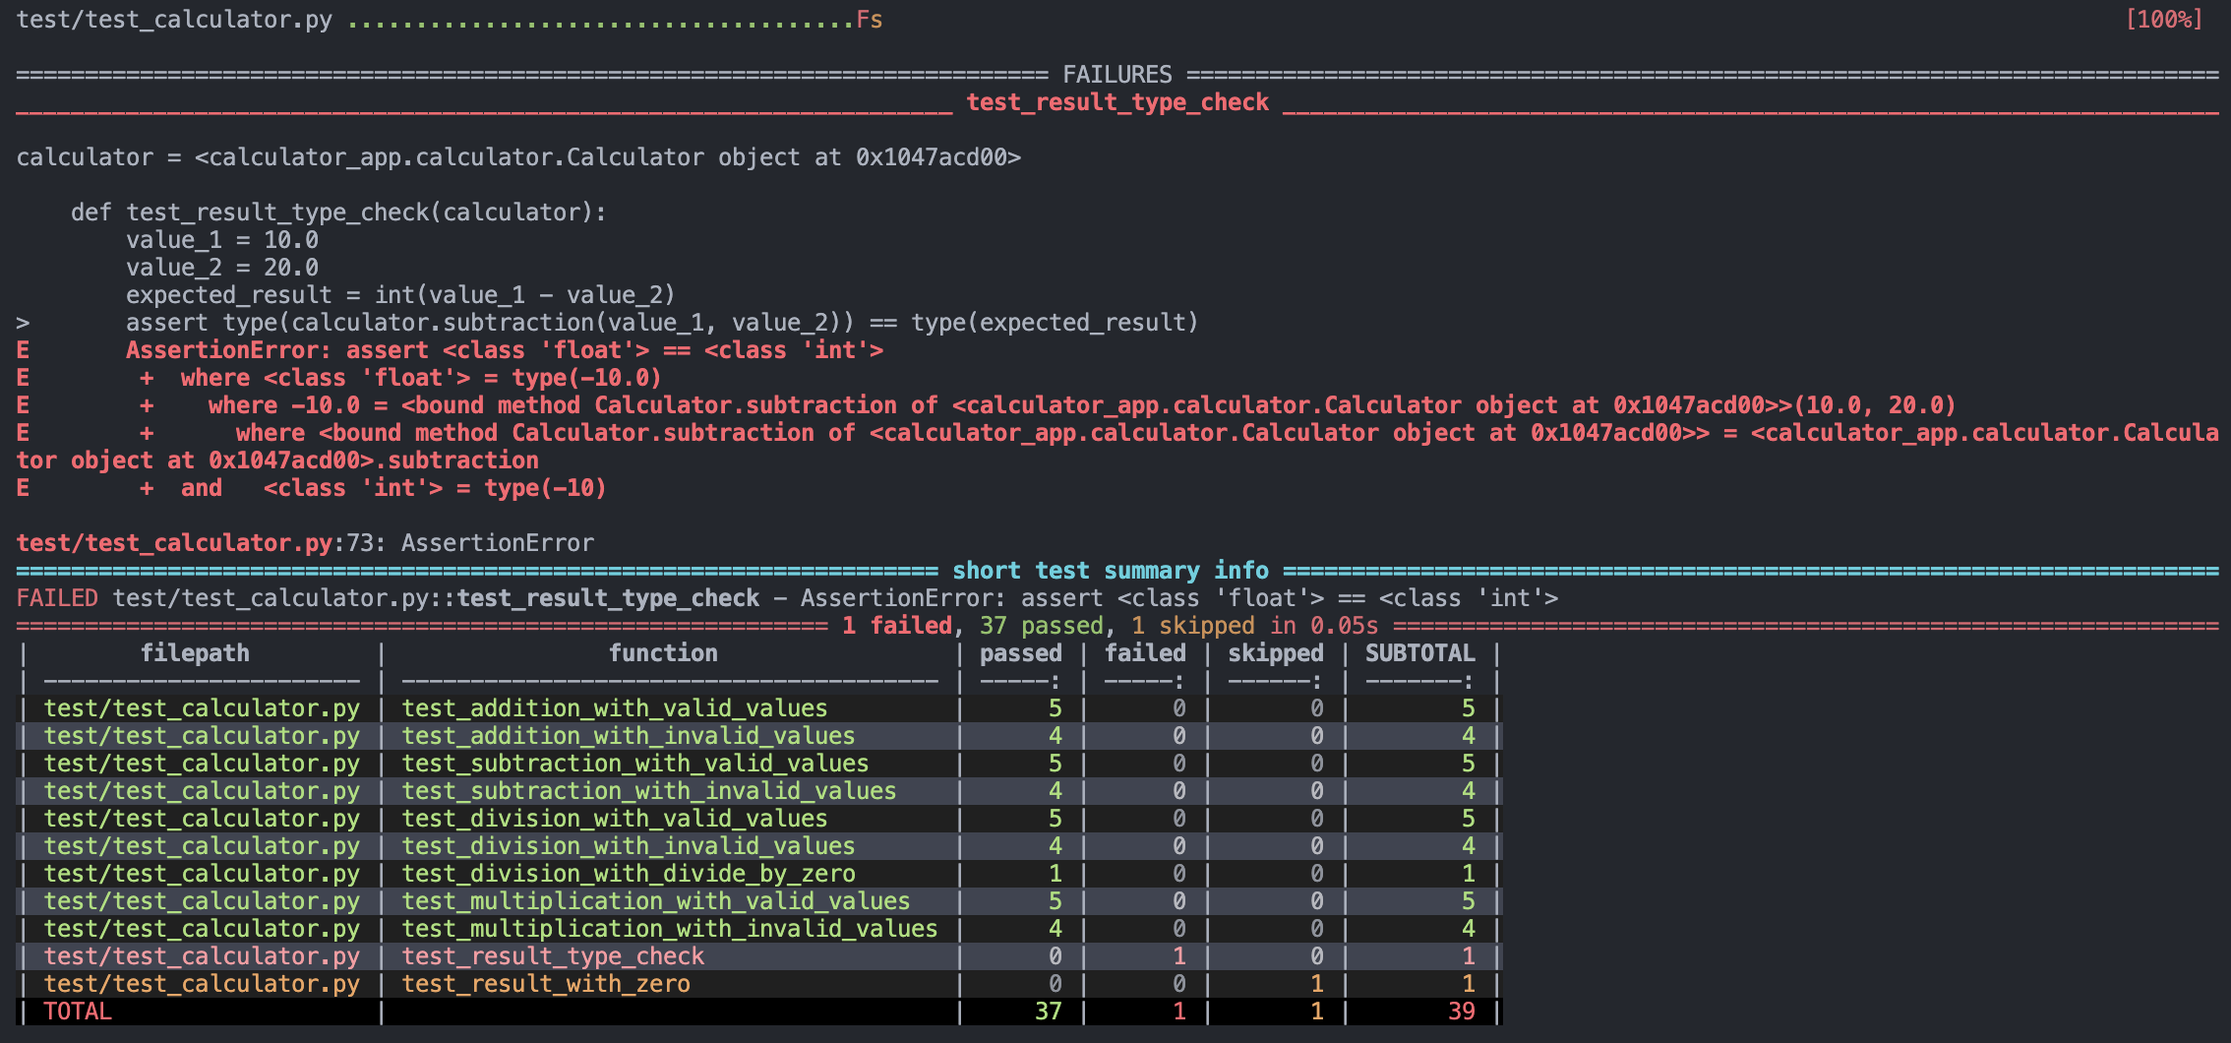Click the 'skipped' table column header

point(1276,653)
